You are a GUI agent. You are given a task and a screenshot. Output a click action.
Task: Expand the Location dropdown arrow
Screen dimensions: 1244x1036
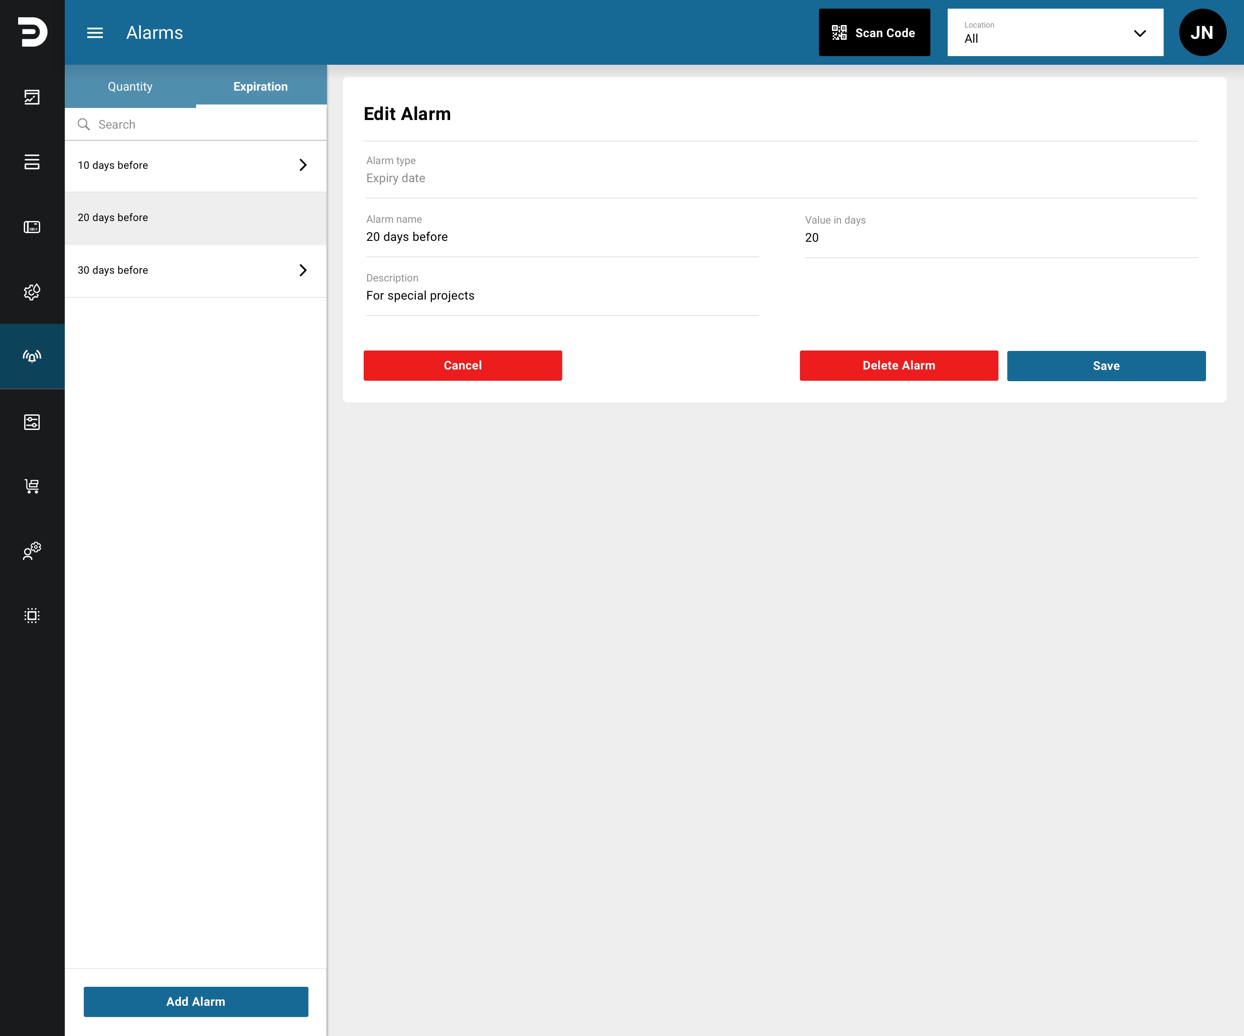click(x=1140, y=33)
